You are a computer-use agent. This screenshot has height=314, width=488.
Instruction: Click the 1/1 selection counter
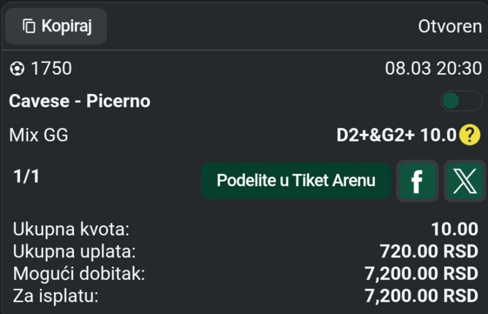pyautogui.click(x=26, y=177)
